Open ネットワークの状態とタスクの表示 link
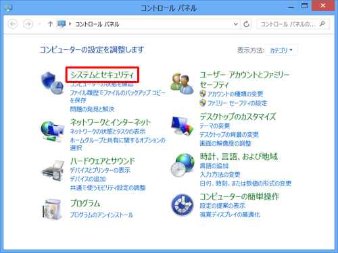The height and width of the screenshot is (253, 338). click(107, 132)
